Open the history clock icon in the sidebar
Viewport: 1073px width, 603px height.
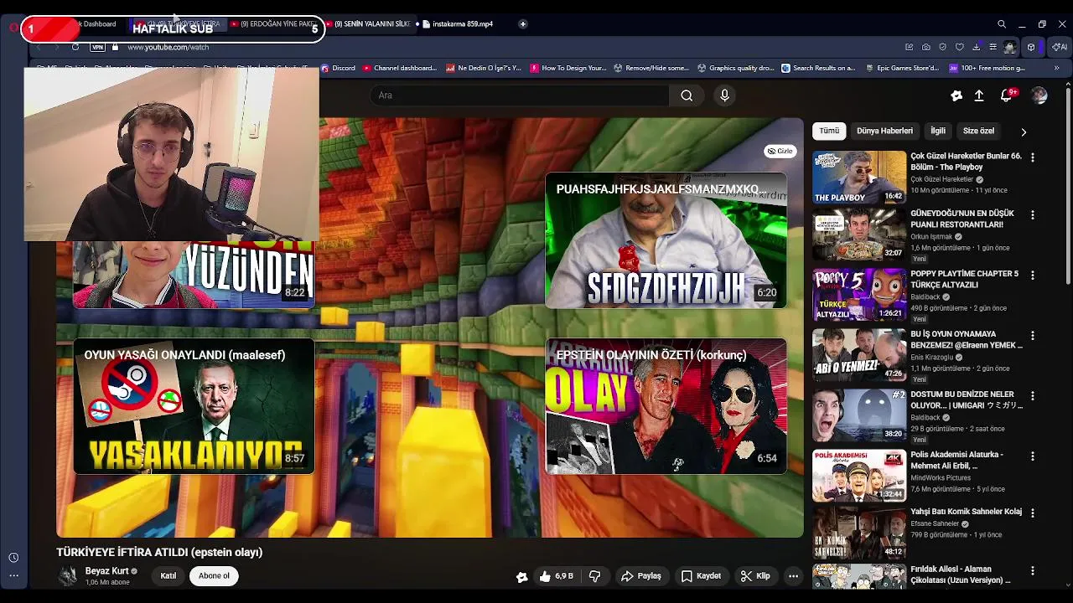pyautogui.click(x=13, y=558)
